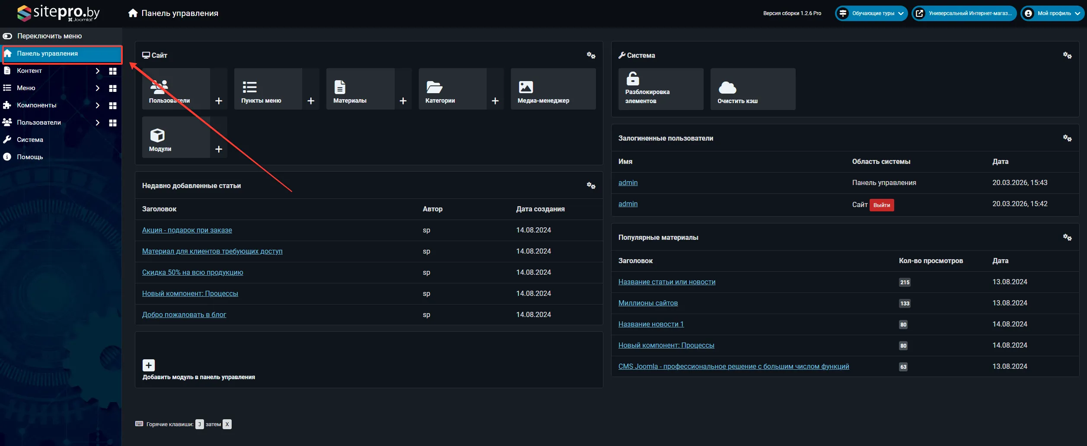Add new category with plus button
This screenshot has width=1087, height=446.
[495, 101]
